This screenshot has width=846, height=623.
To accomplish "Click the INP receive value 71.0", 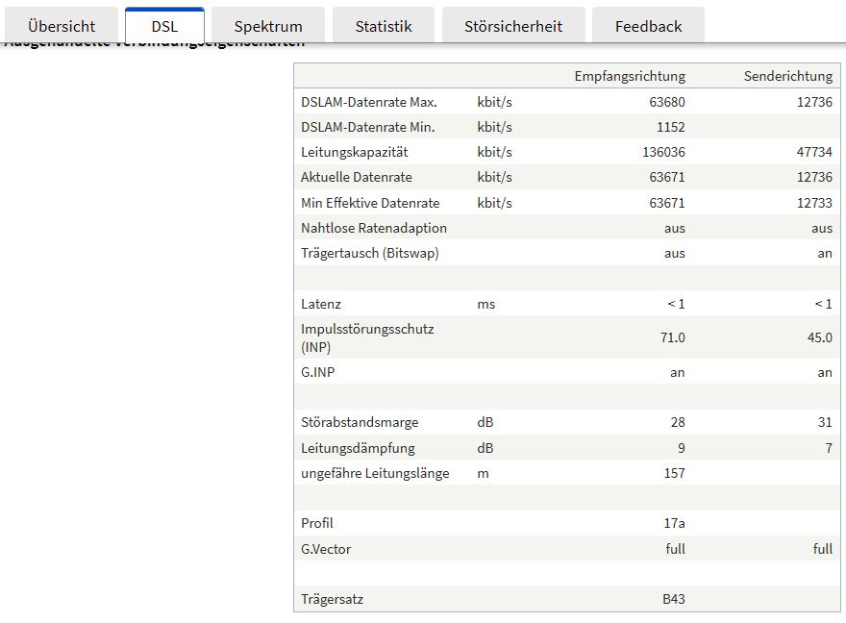I will (x=672, y=337).
